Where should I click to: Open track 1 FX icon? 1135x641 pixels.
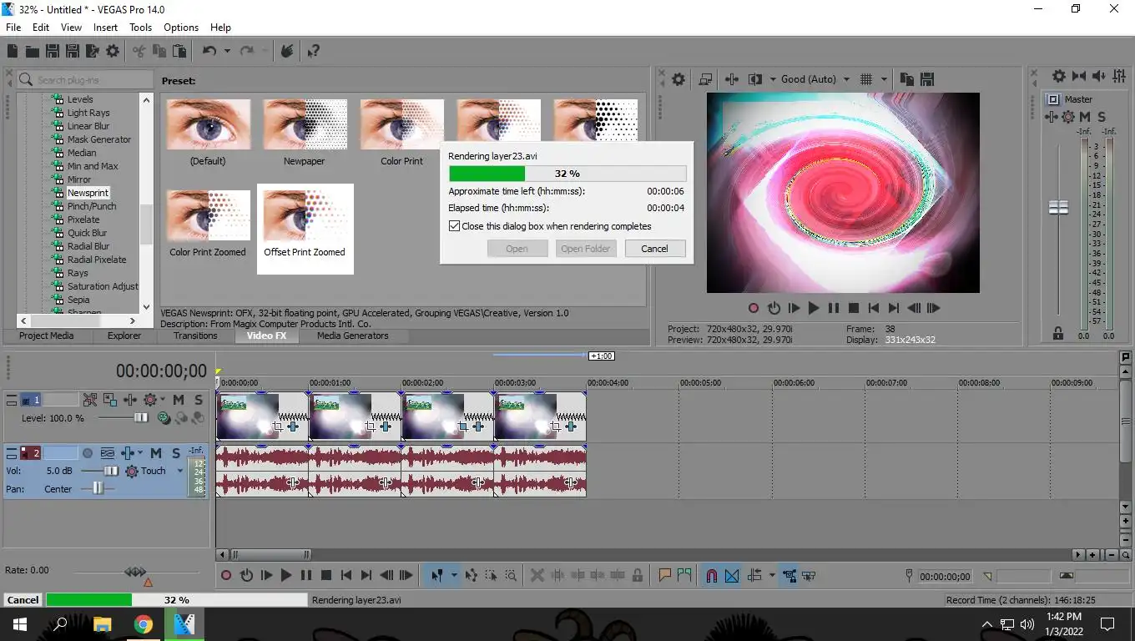150,400
